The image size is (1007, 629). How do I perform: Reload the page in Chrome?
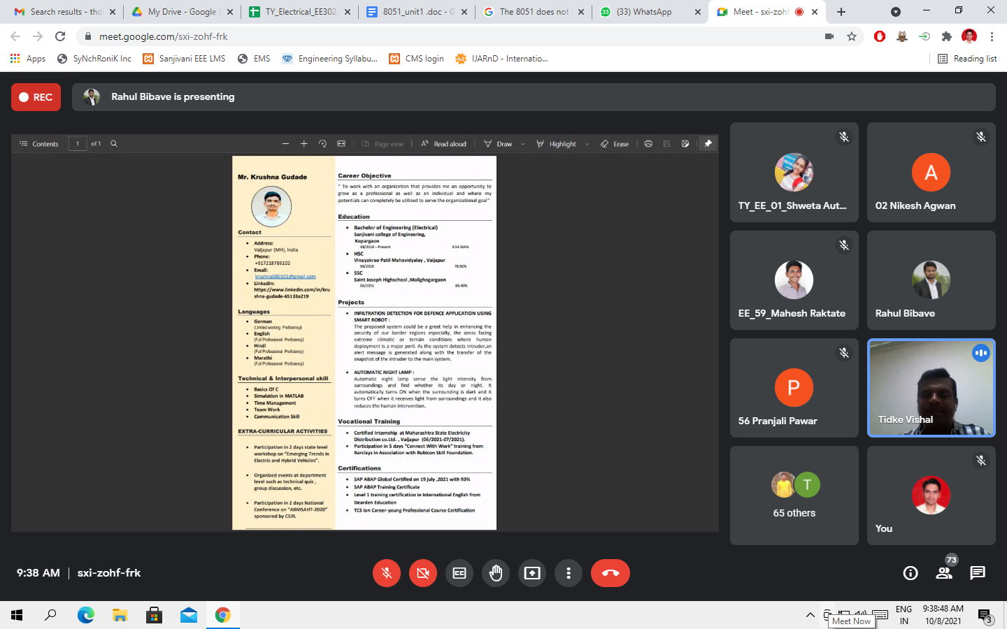(x=60, y=36)
